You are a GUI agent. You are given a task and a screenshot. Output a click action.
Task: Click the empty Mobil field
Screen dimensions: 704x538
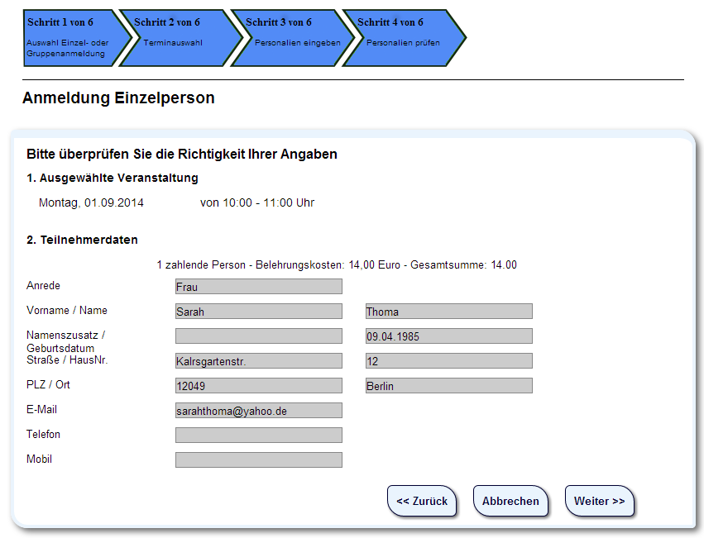tap(258, 460)
